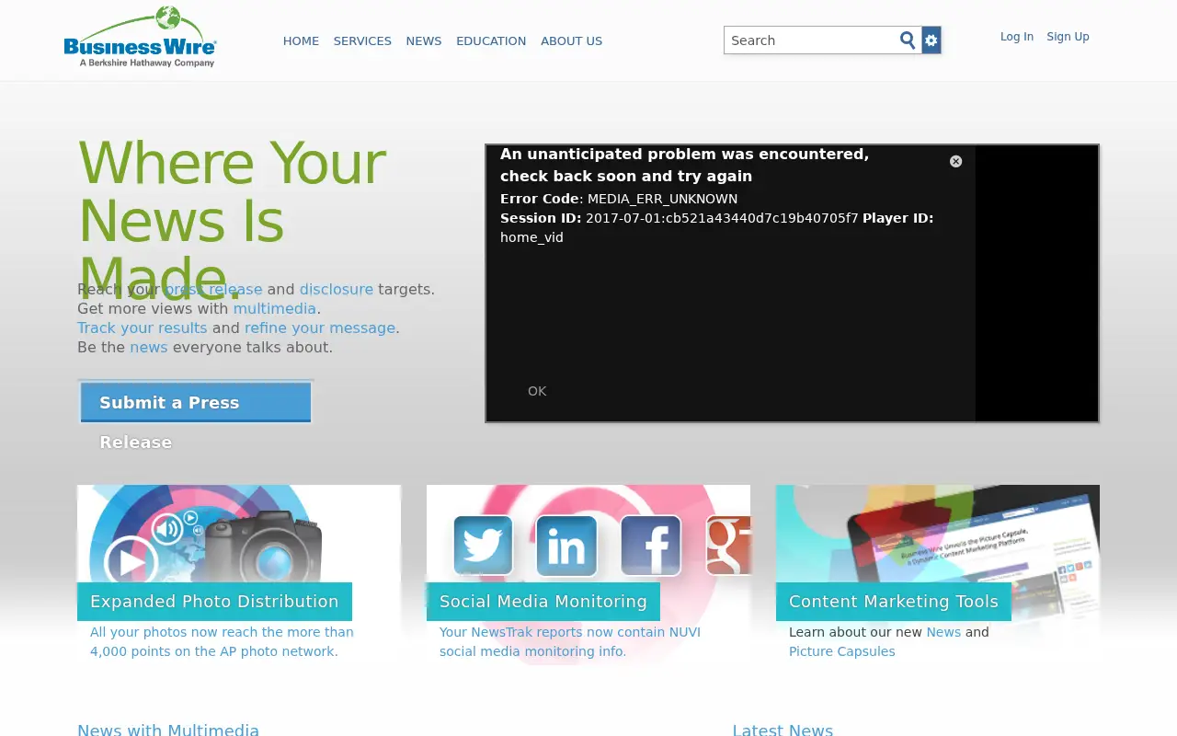1177x736 pixels.
Task: Click the Sign Up link
Action: 1068,37
